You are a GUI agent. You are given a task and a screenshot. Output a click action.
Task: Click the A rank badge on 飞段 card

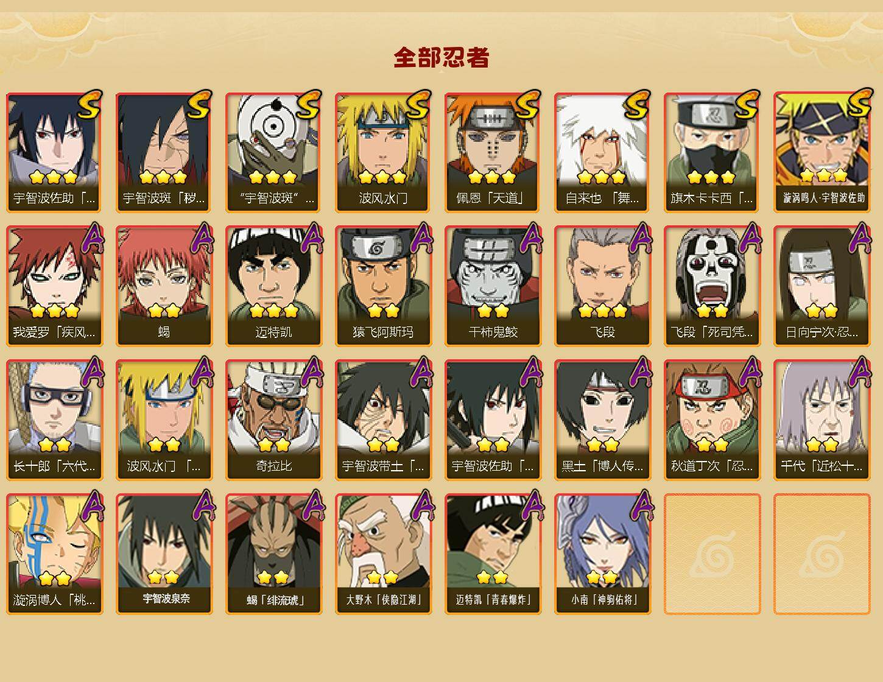point(641,237)
